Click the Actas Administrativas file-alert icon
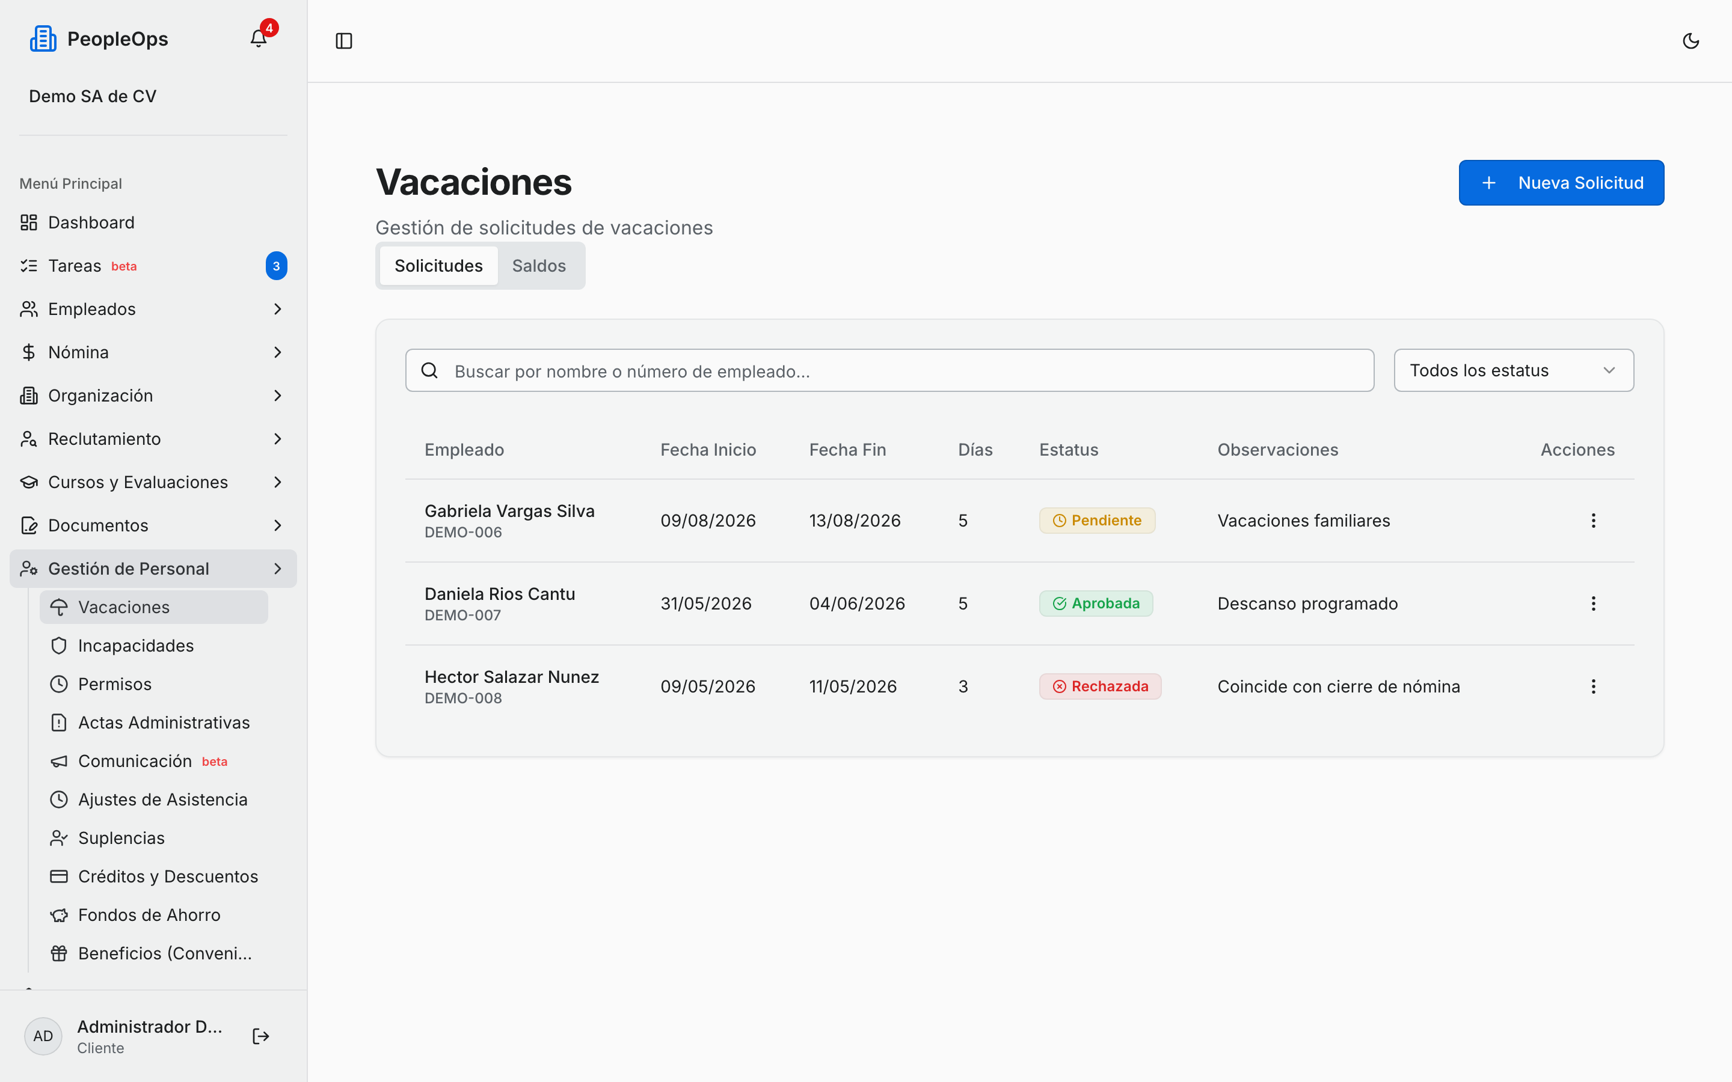This screenshot has height=1082, width=1732. coord(59,723)
